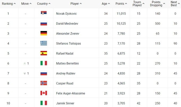Click Daniil Medvedev's points value 10,125
Screen dimensions: 181x107
pyautogui.click(x=120, y=23)
